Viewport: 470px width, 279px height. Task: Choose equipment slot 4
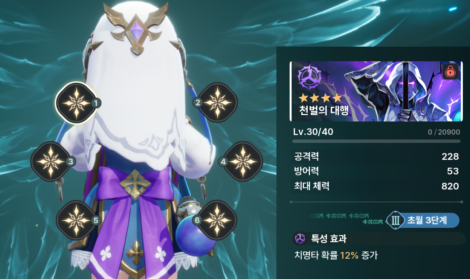243,161
